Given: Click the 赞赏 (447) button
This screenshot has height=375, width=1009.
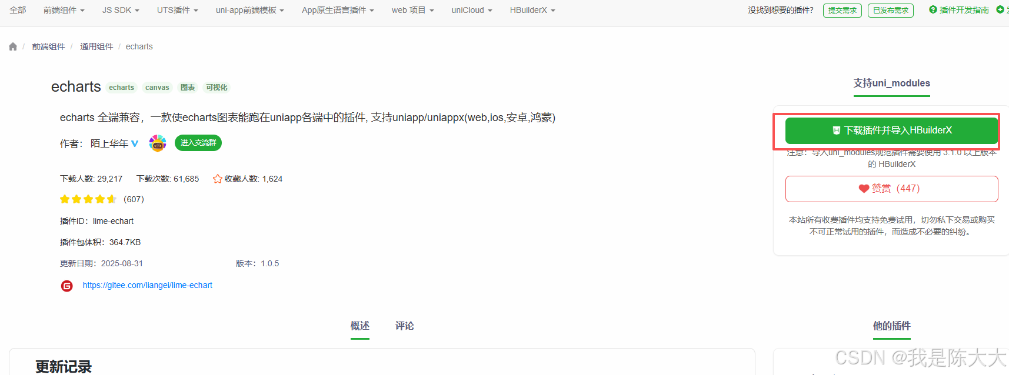Looking at the screenshot, I should tap(892, 189).
